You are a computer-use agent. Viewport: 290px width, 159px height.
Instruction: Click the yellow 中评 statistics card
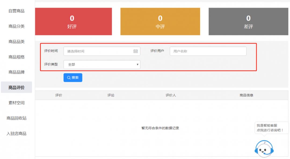[160, 21]
